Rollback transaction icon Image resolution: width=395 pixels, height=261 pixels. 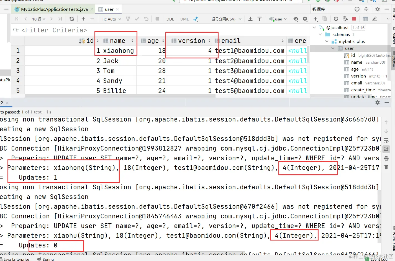click(x=146, y=19)
